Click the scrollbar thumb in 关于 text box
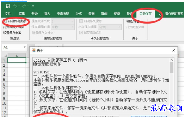The image size is (186, 117). 171,67
